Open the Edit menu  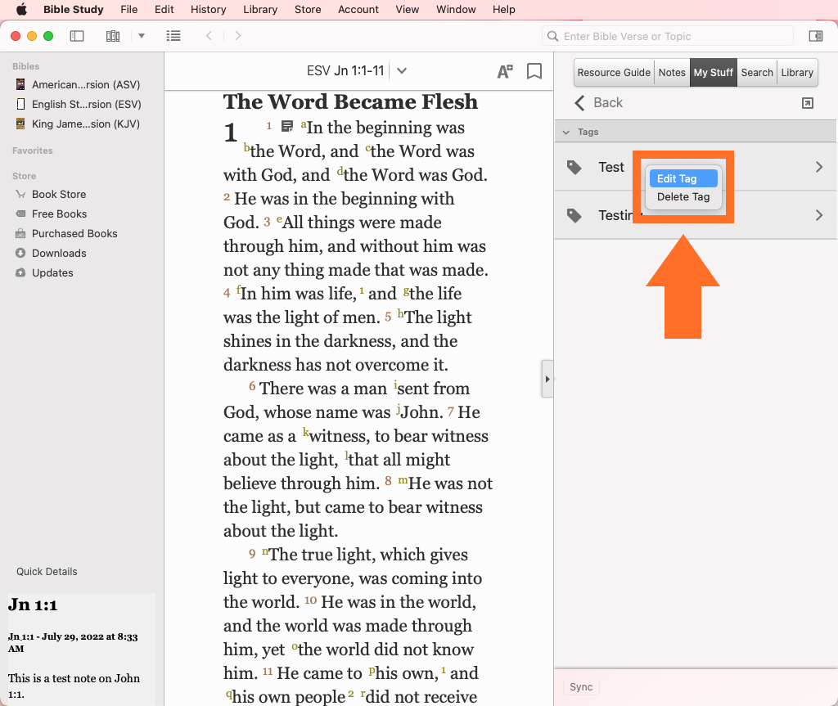click(164, 9)
